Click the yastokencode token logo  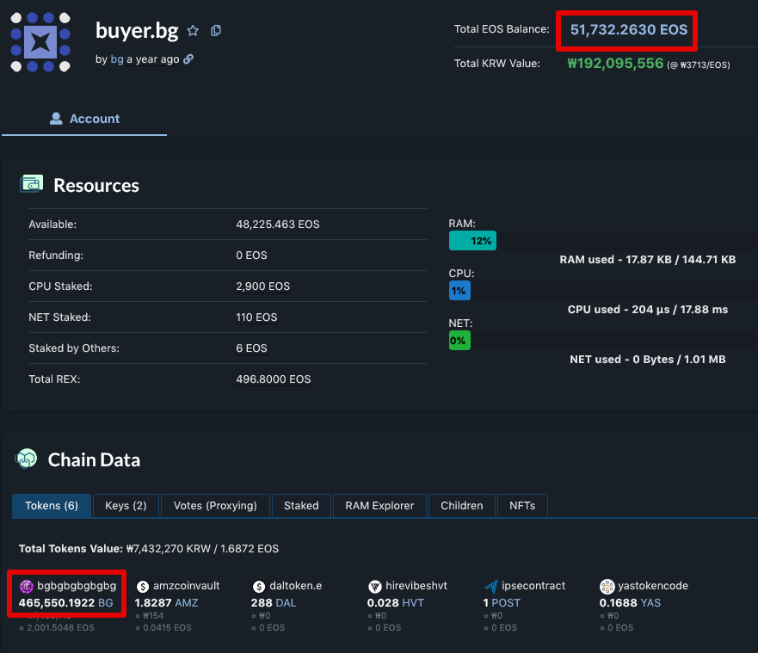607,586
